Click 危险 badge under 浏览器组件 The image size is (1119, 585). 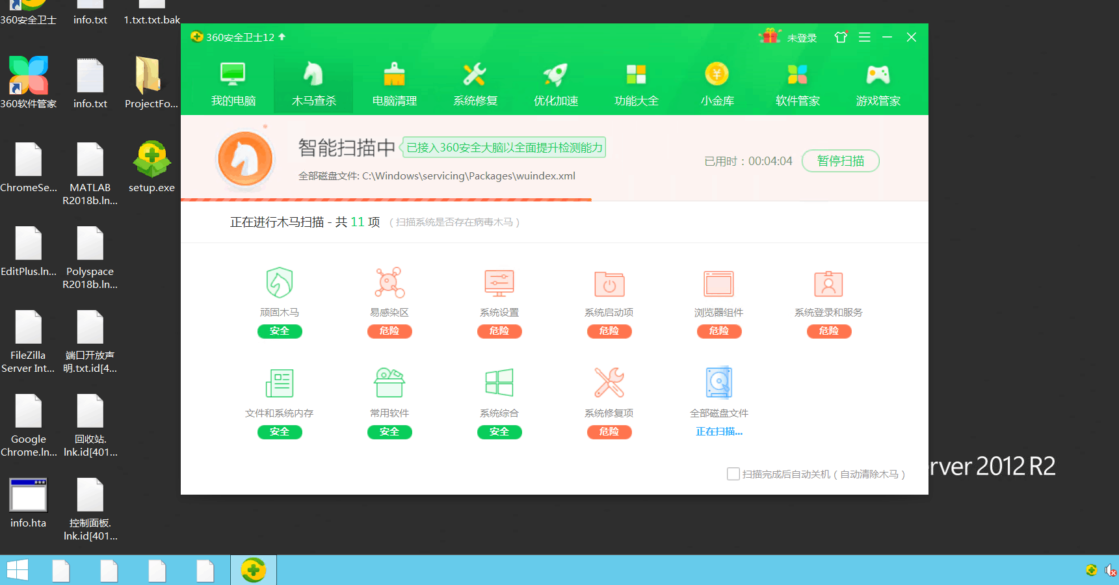[719, 331]
